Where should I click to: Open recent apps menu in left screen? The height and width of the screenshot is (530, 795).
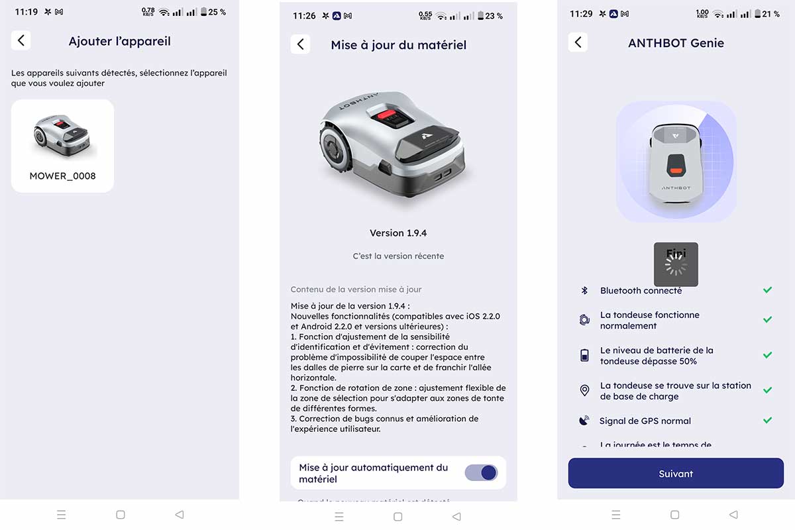(62, 515)
